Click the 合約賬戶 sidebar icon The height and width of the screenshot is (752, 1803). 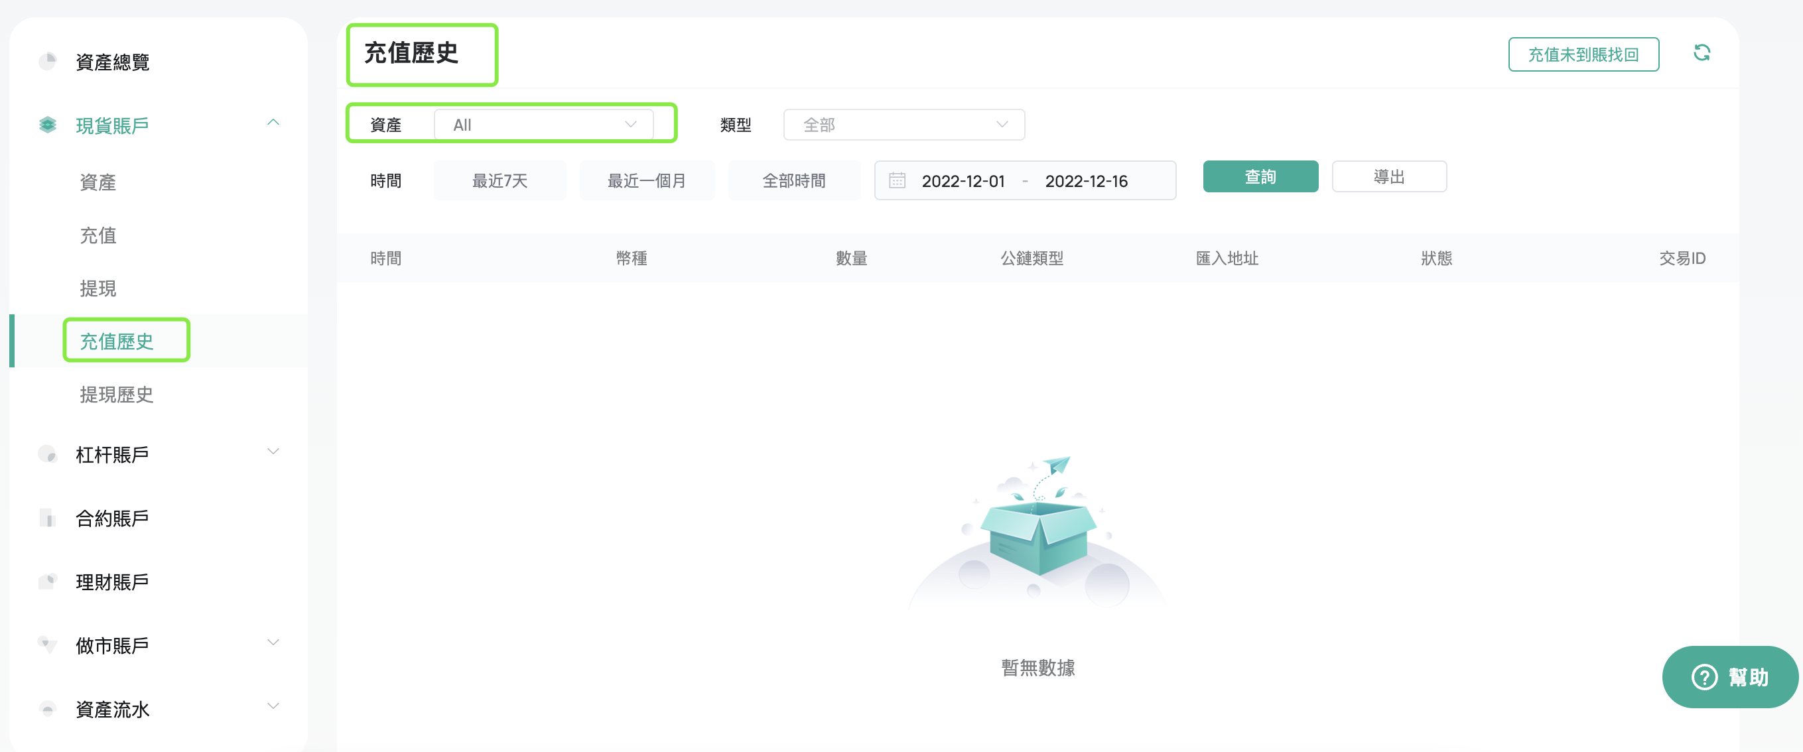tap(48, 518)
